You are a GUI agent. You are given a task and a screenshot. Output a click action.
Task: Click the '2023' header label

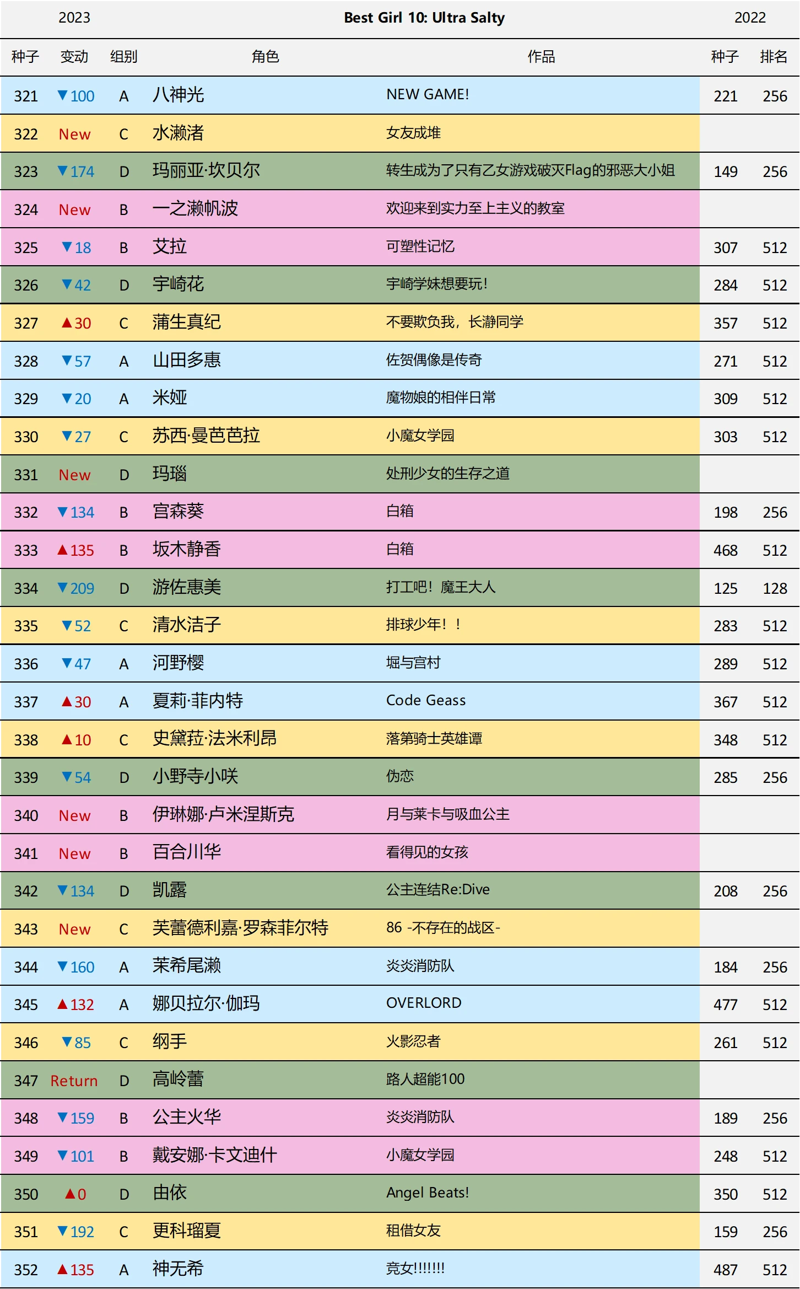click(74, 18)
